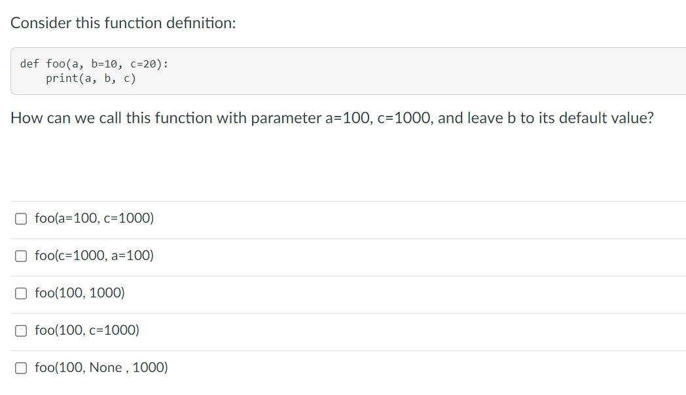This screenshot has width=686, height=395.
Task: Click the answer text foo(100, None , 1000)
Action: pyautogui.click(x=101, y=367)
